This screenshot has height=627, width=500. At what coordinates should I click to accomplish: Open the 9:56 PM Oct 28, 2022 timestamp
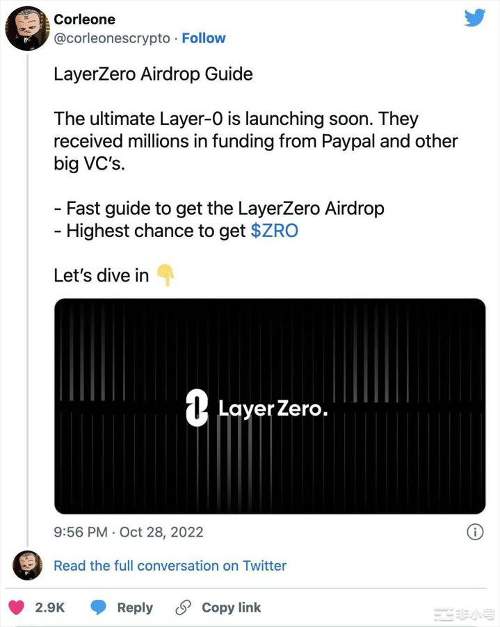[129, 532]
